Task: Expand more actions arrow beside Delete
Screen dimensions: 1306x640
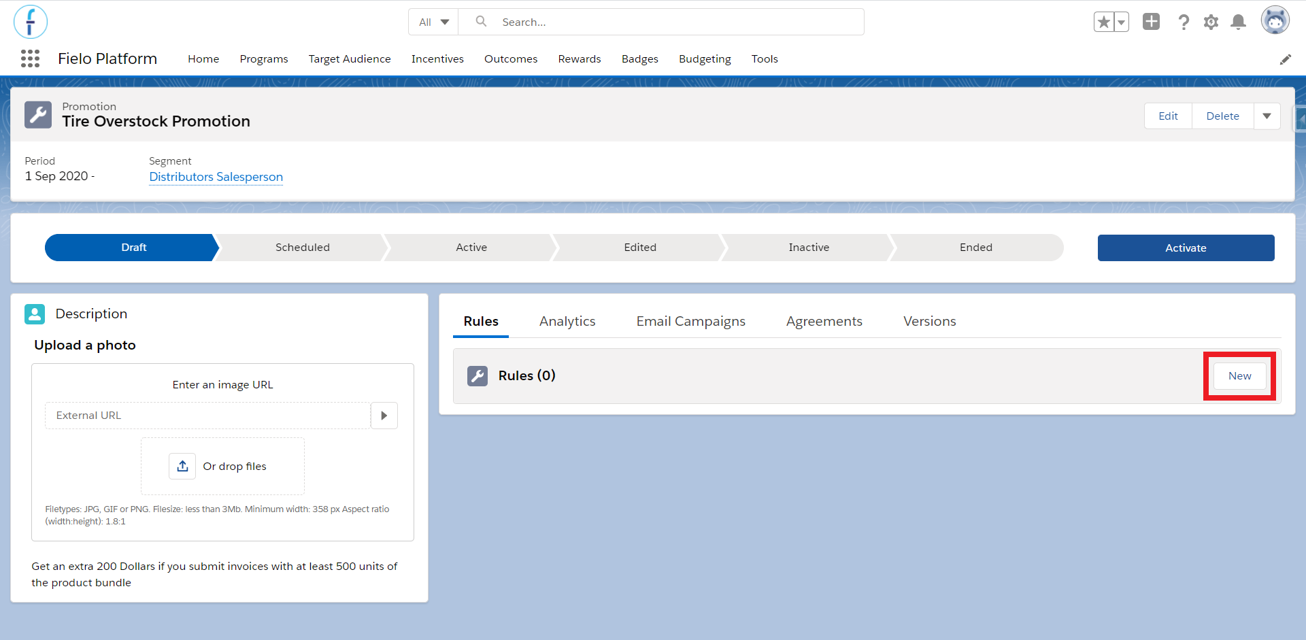Action: pyautogui.click(x=1267, y=116)
